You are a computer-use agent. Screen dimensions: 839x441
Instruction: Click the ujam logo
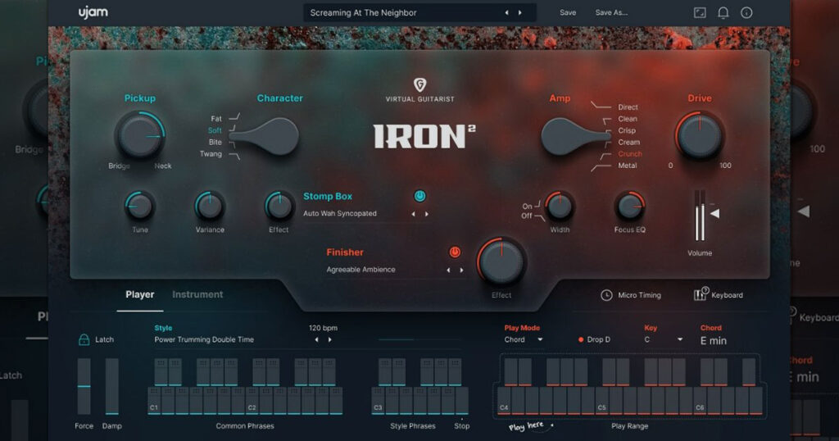[x=93, y=12]
